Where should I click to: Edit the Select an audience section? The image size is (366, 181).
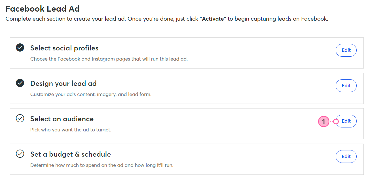point(346,121)
